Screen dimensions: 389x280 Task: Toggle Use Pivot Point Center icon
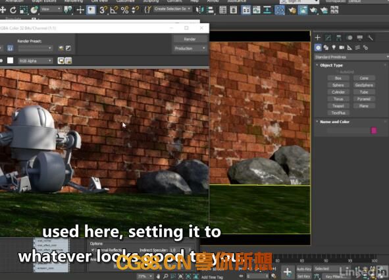(x=68, y=10)
